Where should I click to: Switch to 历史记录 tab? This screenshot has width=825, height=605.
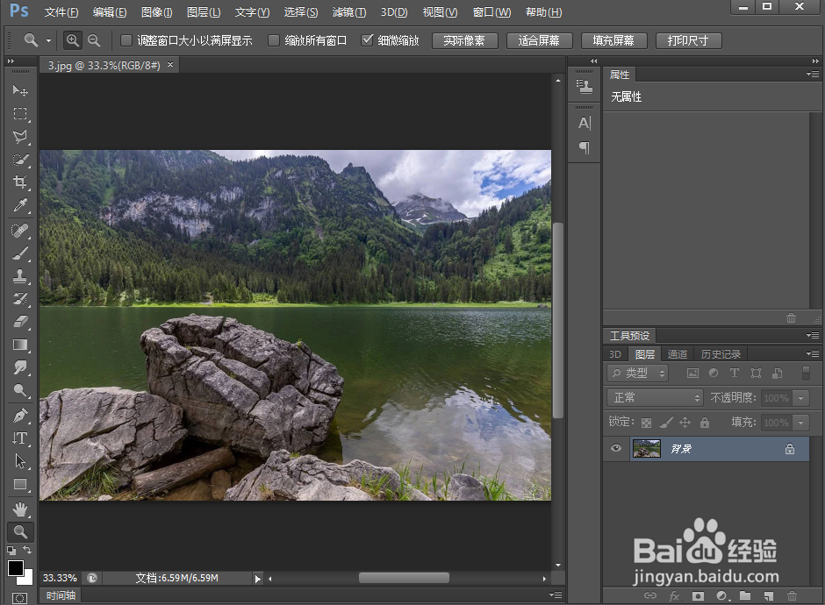click(x=721, y=354)
